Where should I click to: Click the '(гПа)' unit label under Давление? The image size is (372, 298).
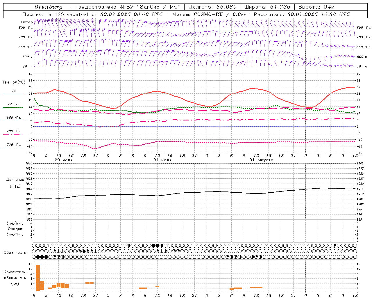point(15,187)
